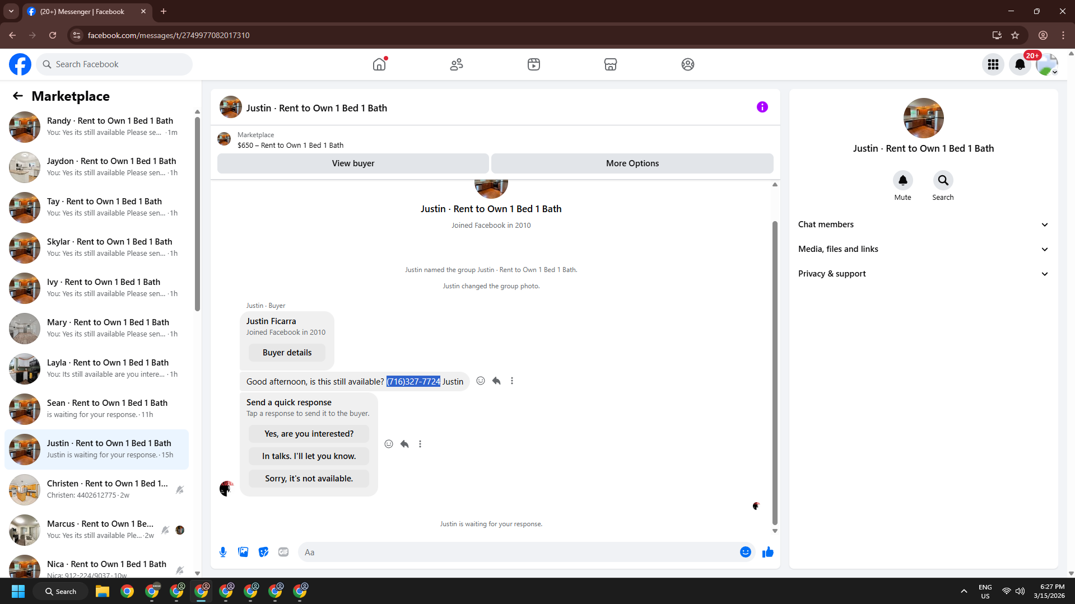The height and width of the screenshot is (604, 1075).
Task: Open the Layla conversation
Action: [96, 368]
